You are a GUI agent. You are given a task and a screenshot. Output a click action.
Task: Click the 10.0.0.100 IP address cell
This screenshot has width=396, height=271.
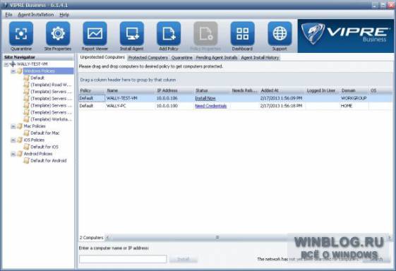pyautogui.click(x=174, y=106)
